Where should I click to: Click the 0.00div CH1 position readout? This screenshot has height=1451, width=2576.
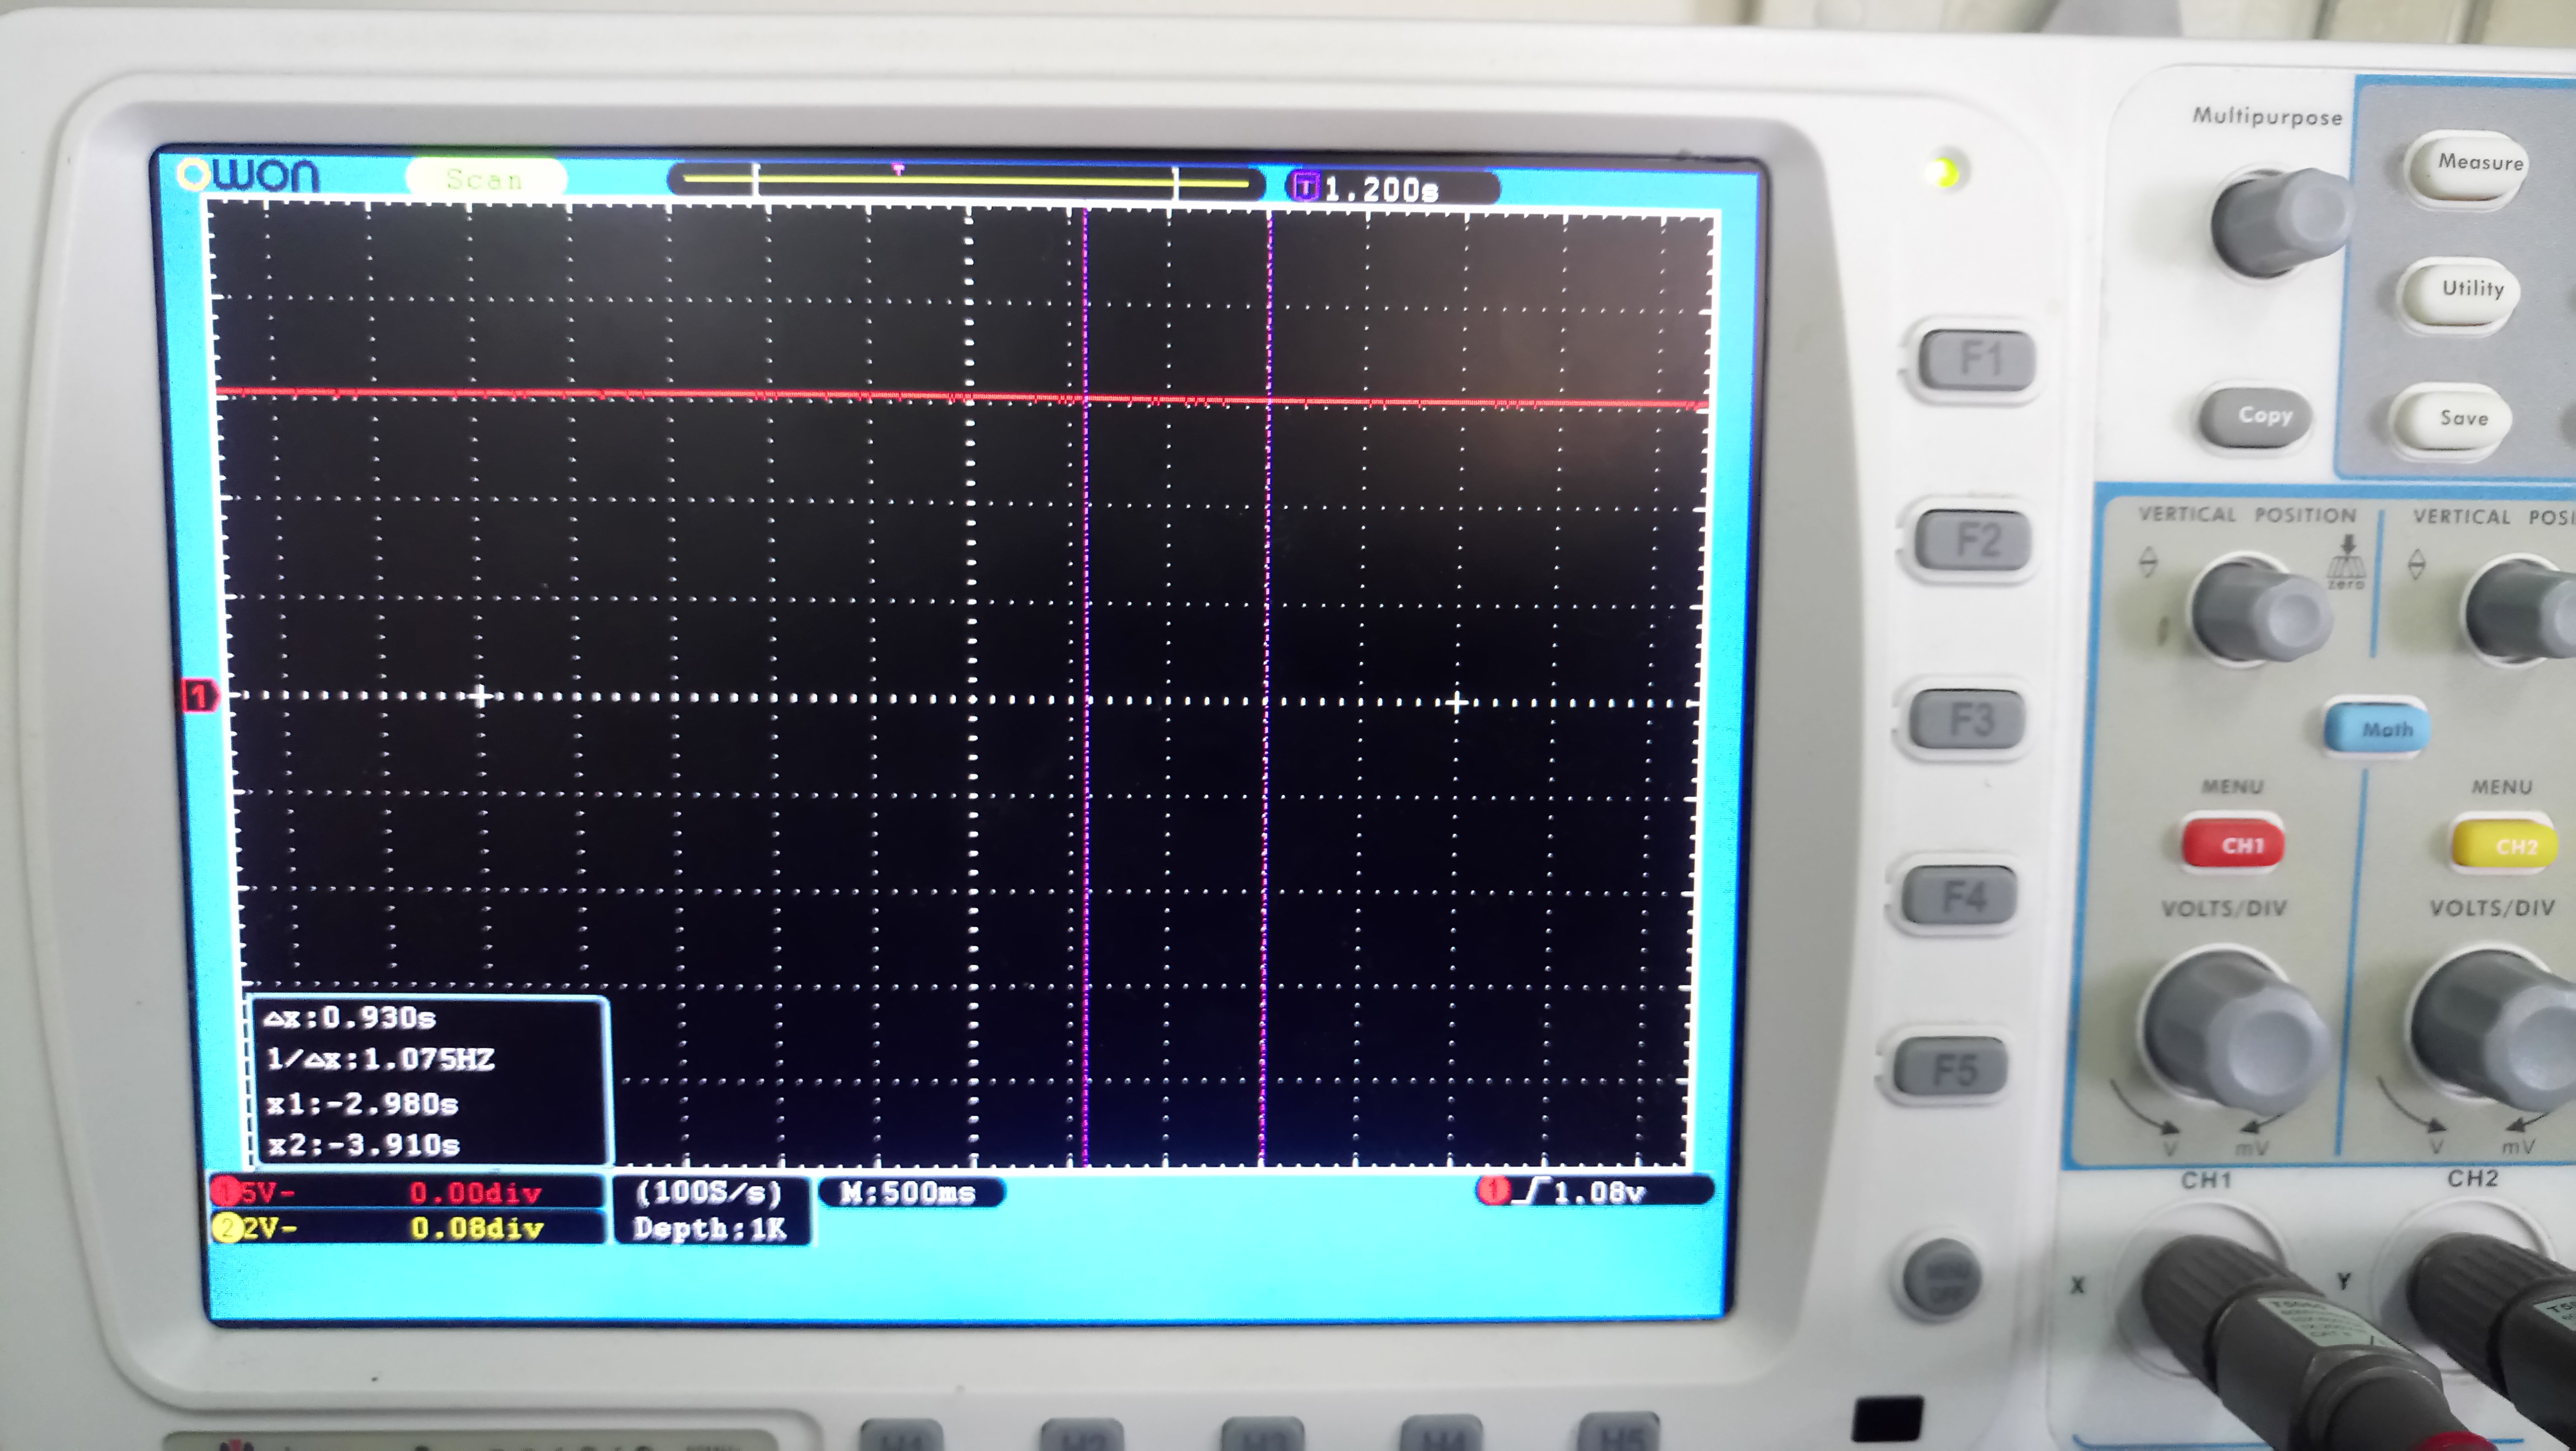pos(476,1193)
